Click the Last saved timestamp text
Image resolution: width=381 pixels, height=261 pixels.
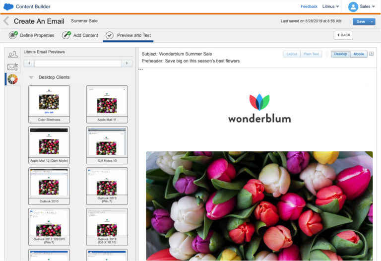click(311, 21)
